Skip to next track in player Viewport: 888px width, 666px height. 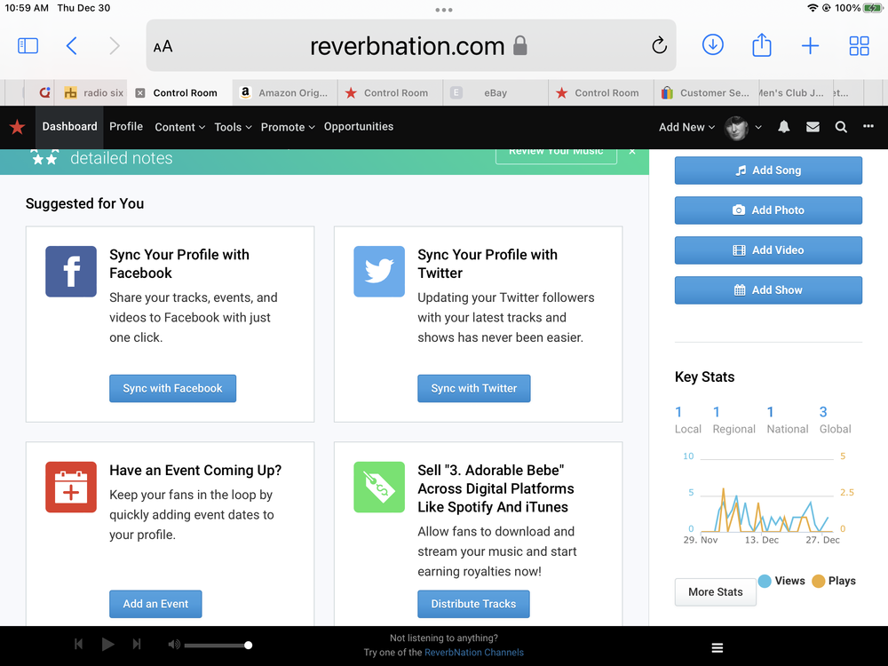(137, 644)
